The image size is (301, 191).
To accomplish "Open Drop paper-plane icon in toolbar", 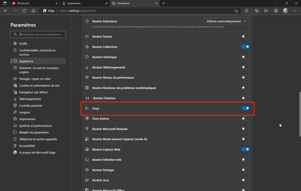I will 266,11.
